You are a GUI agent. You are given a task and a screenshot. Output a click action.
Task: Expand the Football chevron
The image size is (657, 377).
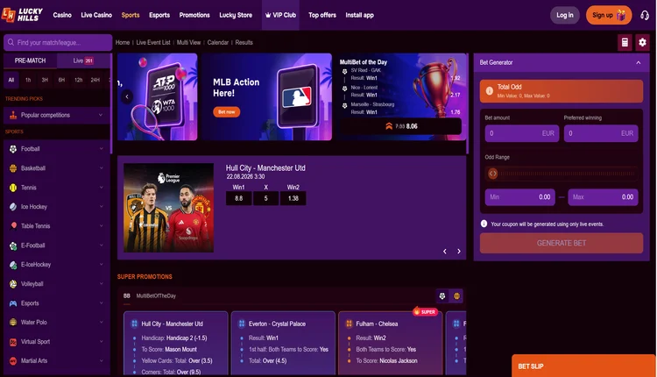tap(101, 149)
